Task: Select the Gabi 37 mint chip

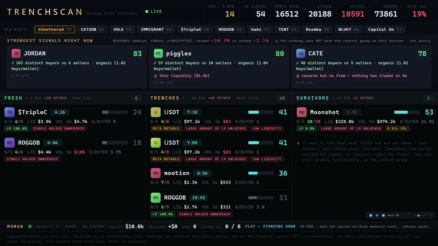Action: pos(260,29)
